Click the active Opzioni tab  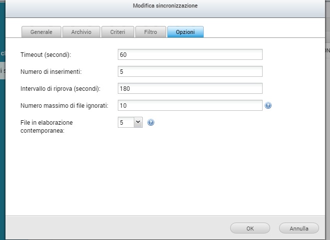click(185, 32)
